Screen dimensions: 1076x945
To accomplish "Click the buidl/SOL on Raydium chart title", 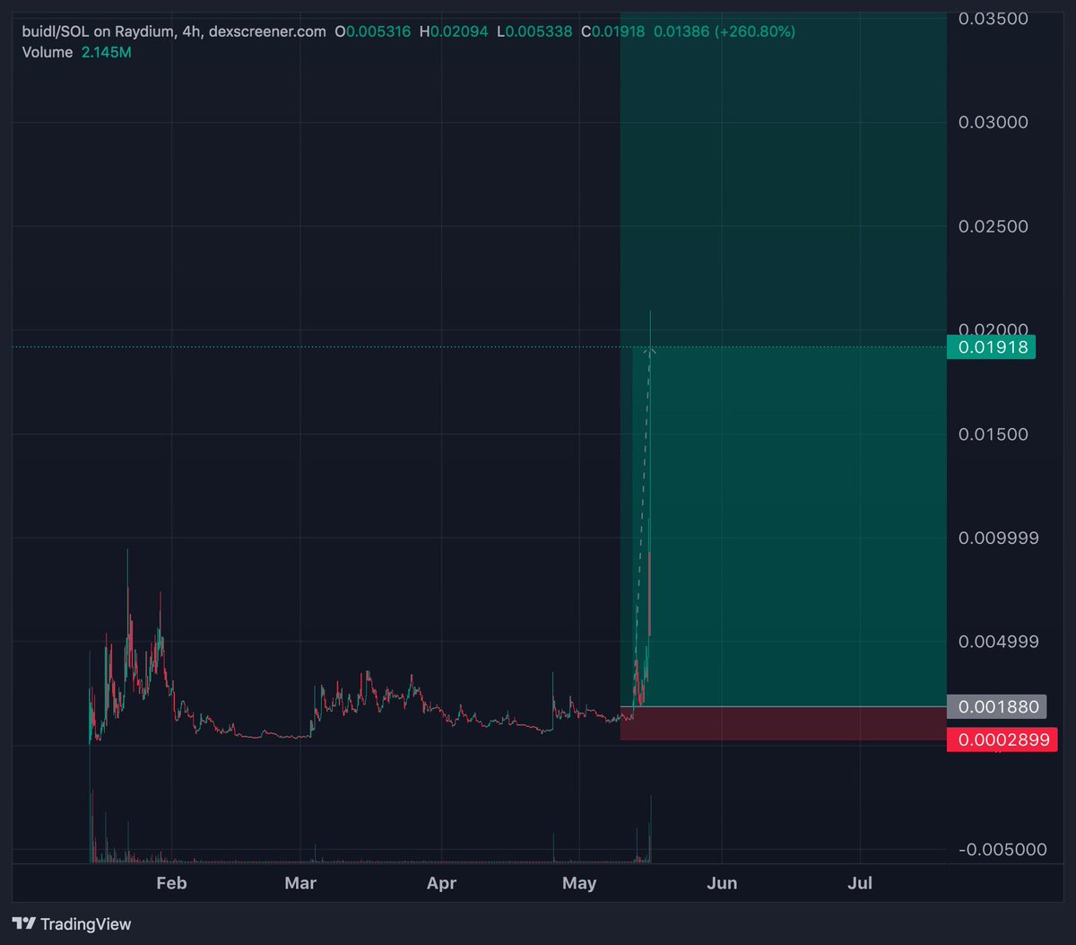I will (174, 31).
